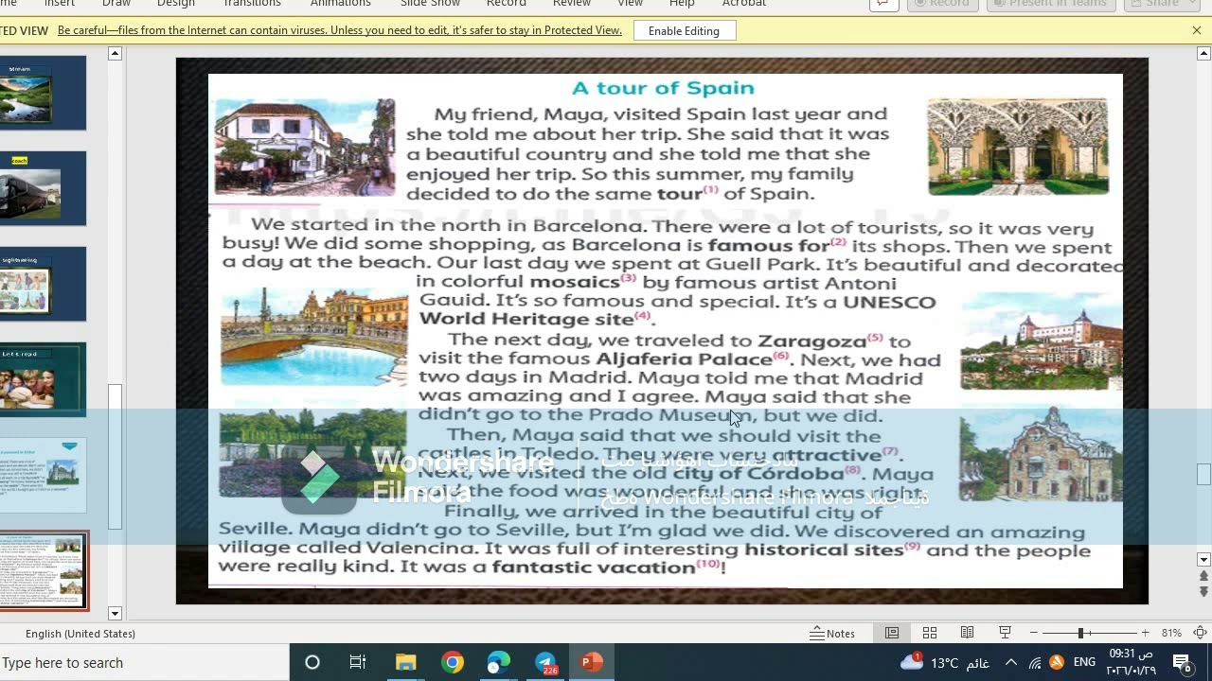1212x681 pixels.
Task: Close the Protected View message bar
Action: 1197,30
